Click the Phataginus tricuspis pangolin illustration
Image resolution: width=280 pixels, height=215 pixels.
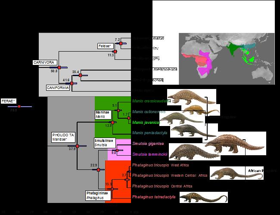[x=227, y=173]
